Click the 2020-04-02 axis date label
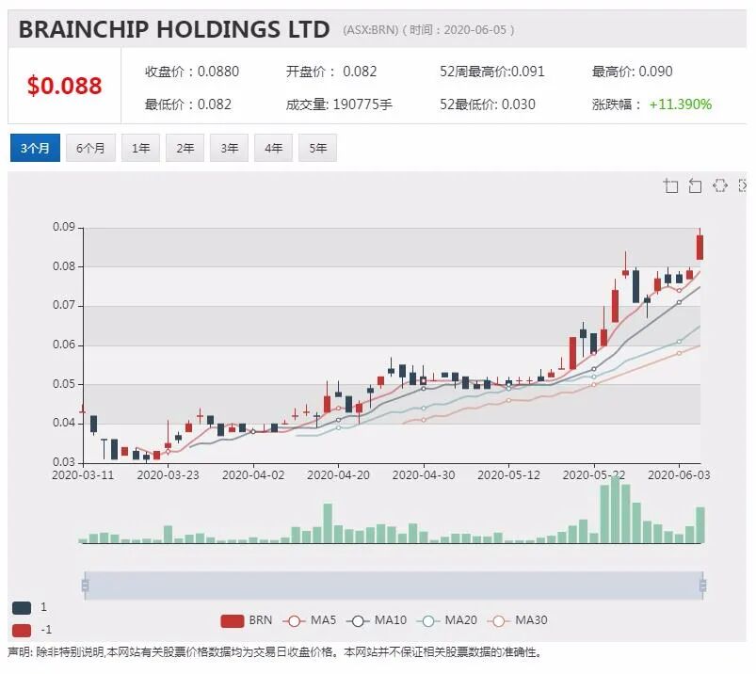The image size is (756, 674). point(253,475)
